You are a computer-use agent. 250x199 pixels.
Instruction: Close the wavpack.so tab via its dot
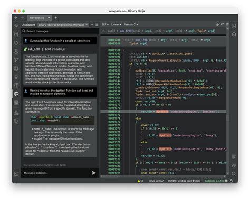point(49,18)
